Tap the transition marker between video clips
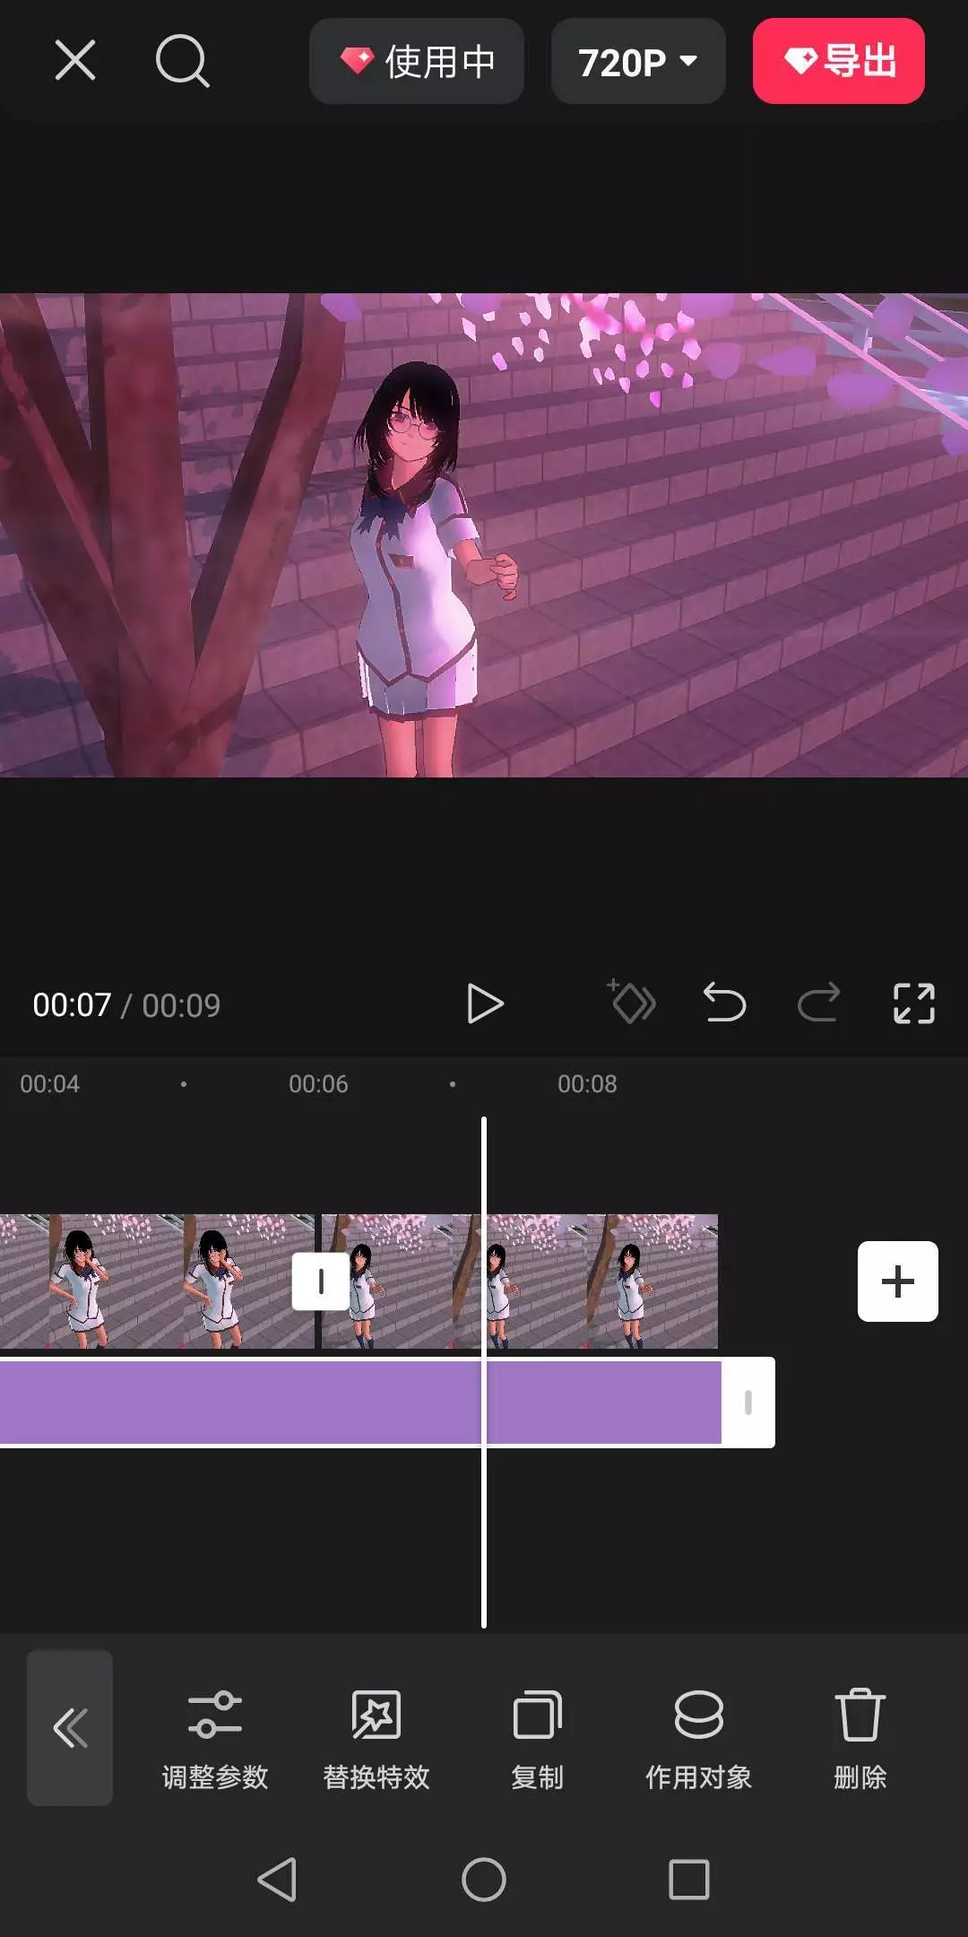The width and height of the screenshot is (968, 1937). (320, 1281)
